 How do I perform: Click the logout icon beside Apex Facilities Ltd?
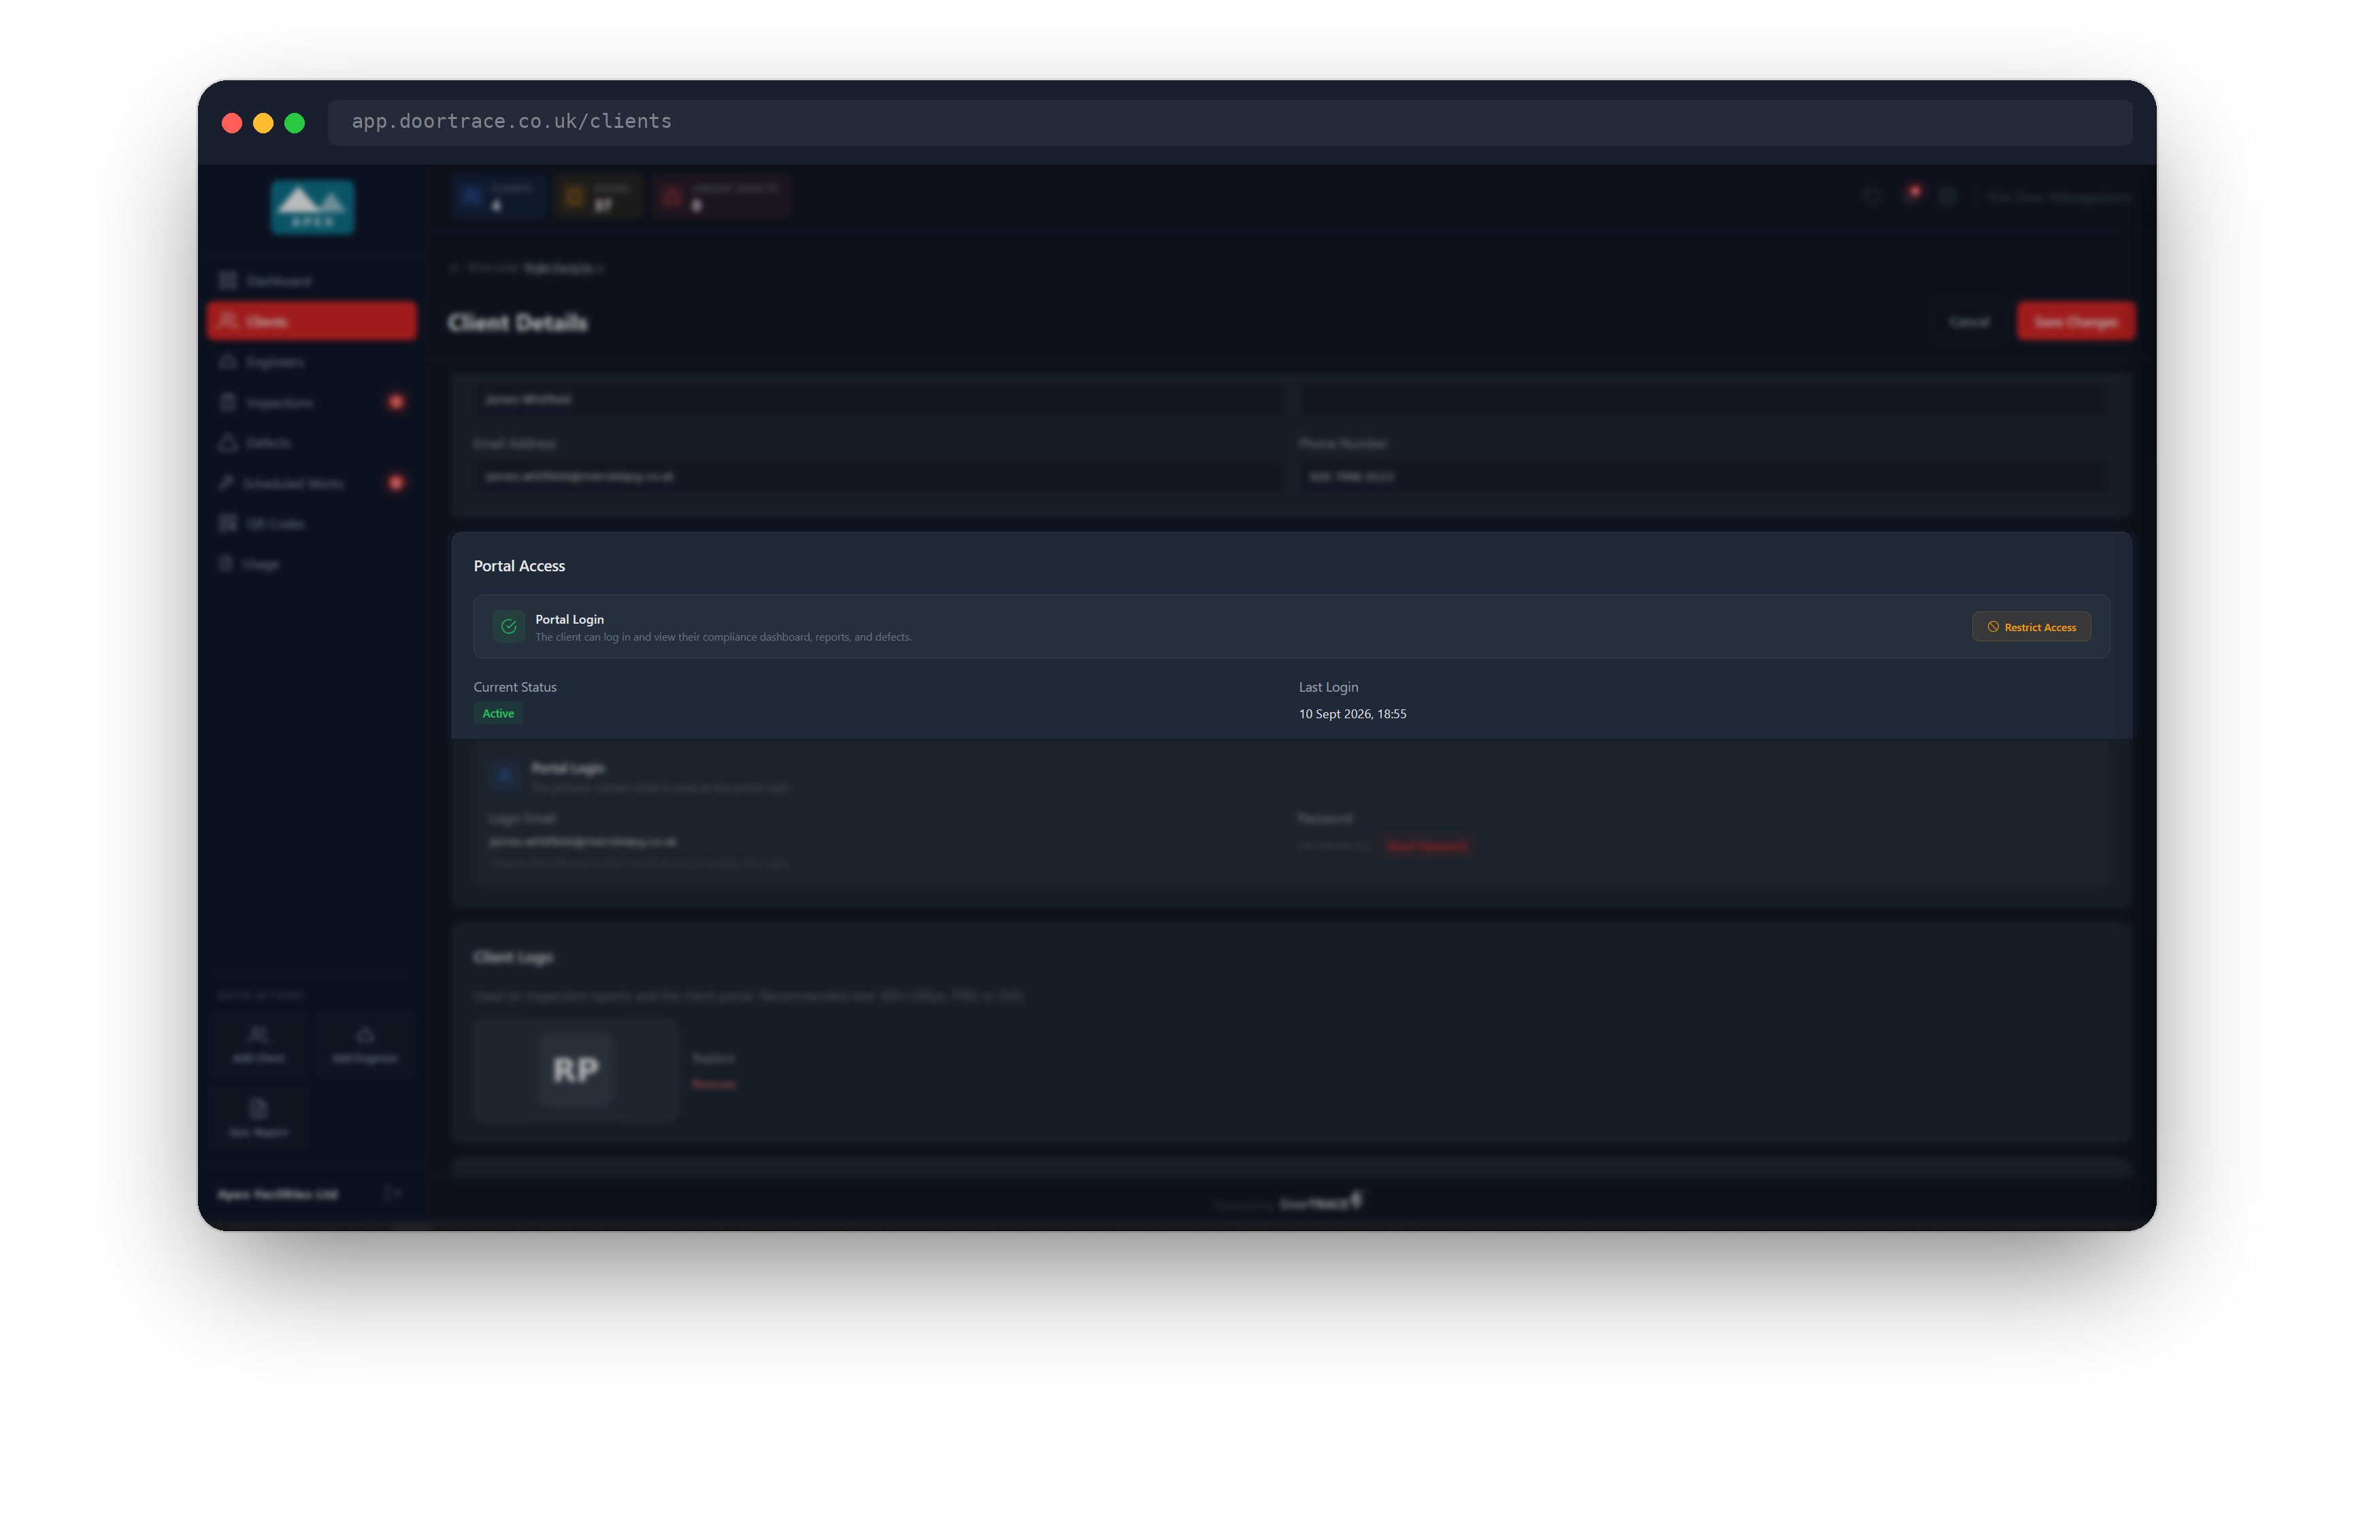point(393,1194)
